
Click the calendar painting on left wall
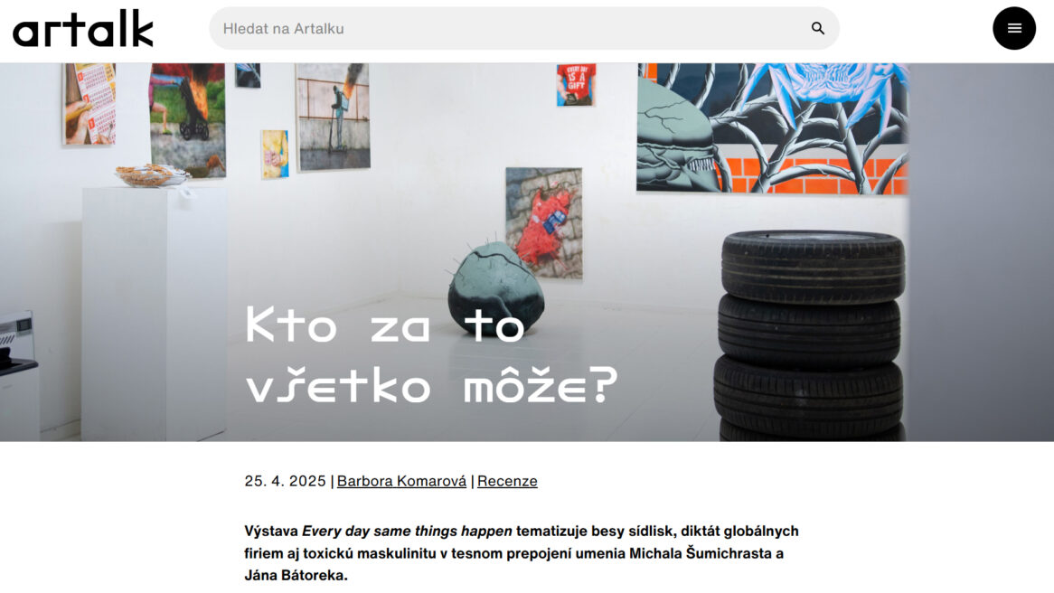[90, 104]
